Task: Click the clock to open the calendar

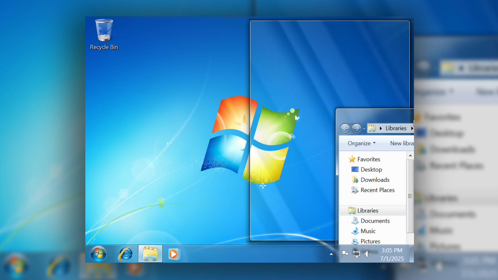Action: click(391, 254)
